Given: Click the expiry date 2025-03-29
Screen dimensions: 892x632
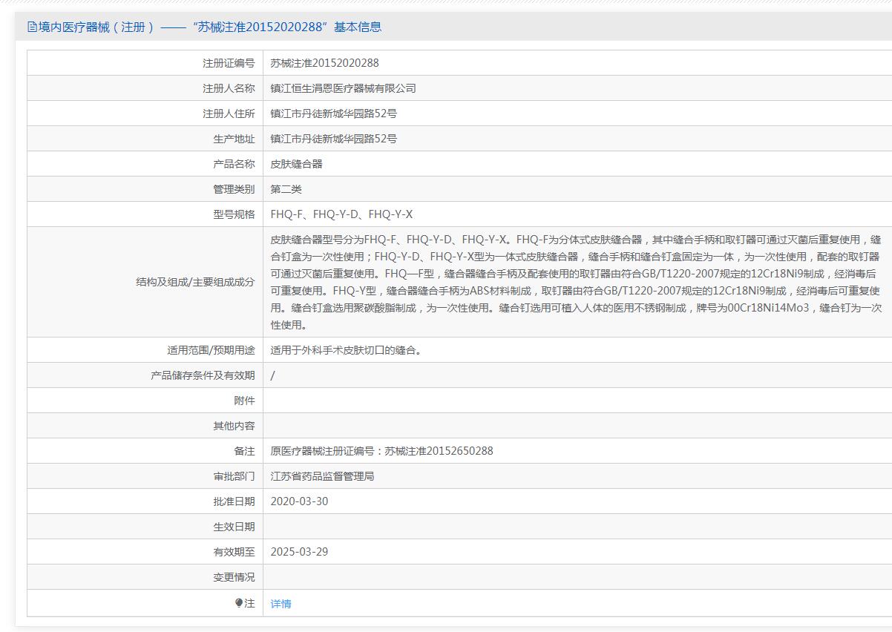Looking at the screenshot, I should click(299, 552).
